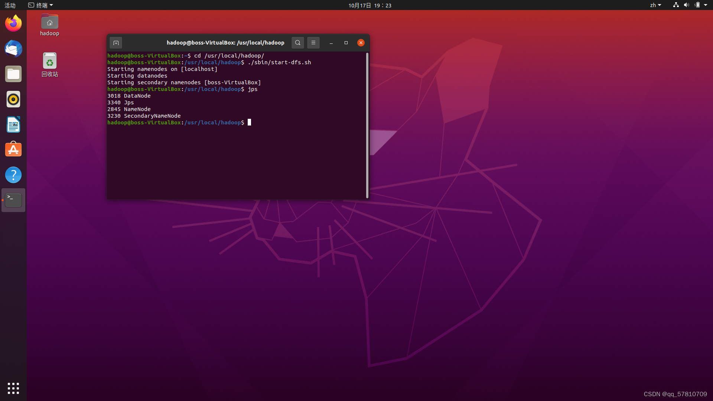Click 'Starting secondary namenodes' line

[x=184, y=82]
